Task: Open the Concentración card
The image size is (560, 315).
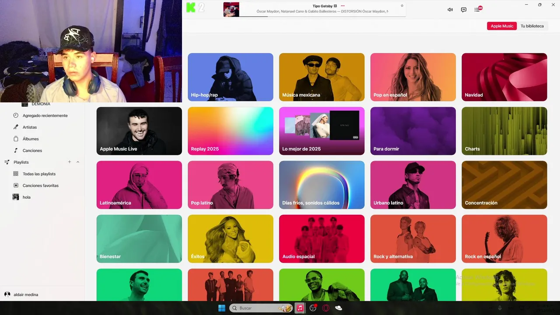Action: [x=504, y=185]
